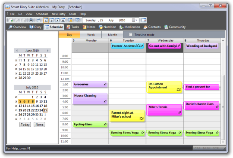Select July 25 in the July 2010 calendar
The height and width of the screenshot is (158, 233).
point(45,110)
